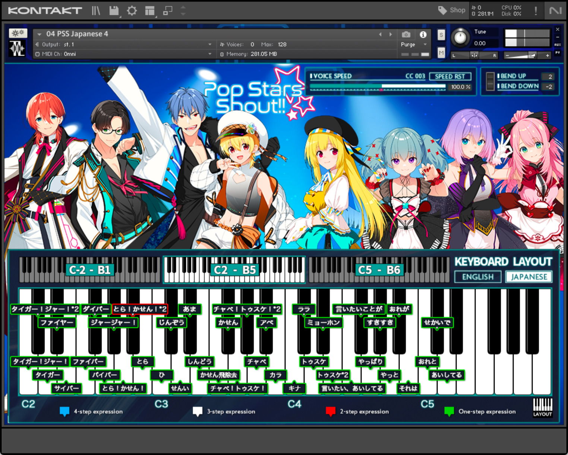Image resolution: width=568 pixels, height=455 pixels.
Task: Click the おれが key label
Action: (x=399, y=309)
